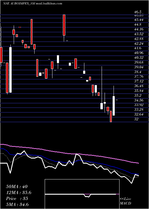Click the 42.88 price level label
Image resolution: width=149 pixels, height=209 pixels.
pos(139,39)
